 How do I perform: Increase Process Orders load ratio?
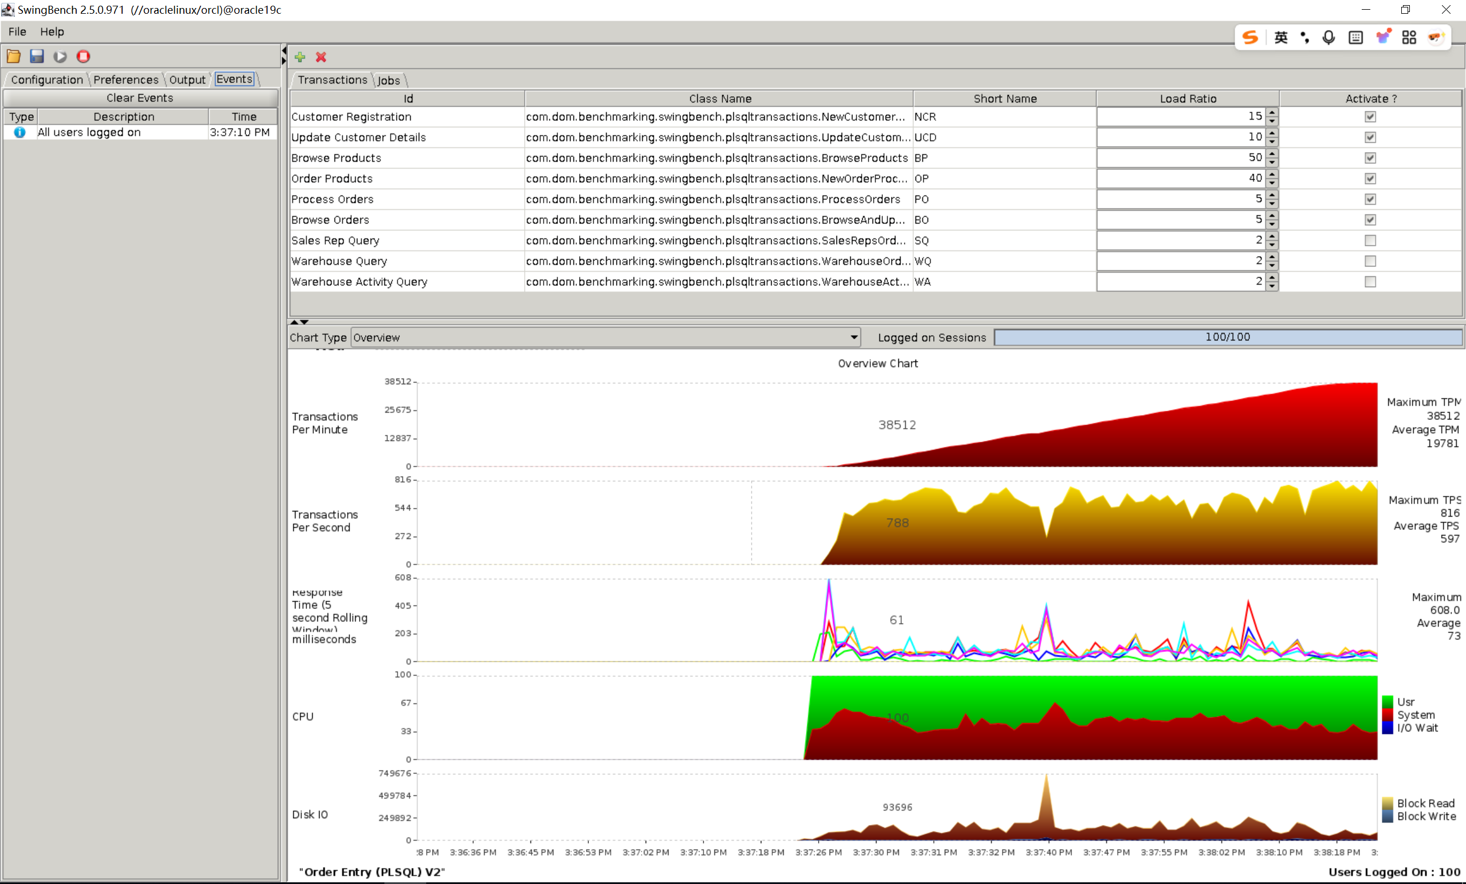coord(1272,195)
